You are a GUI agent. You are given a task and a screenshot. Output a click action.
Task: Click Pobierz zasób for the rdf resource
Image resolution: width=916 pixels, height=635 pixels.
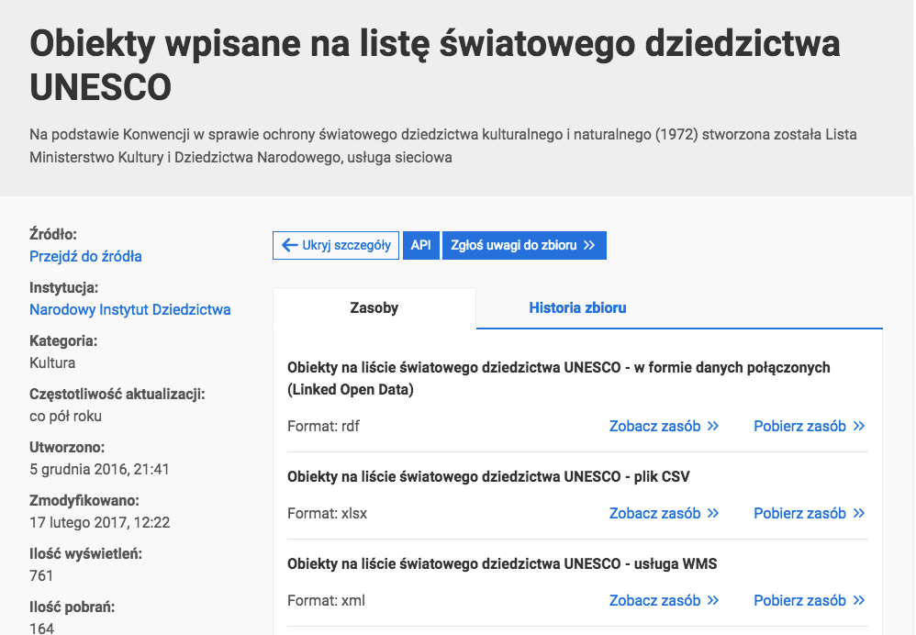810,427
